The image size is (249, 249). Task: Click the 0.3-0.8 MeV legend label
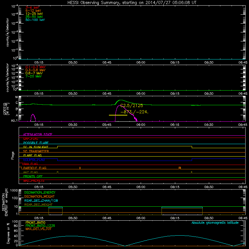coord(35,70)
